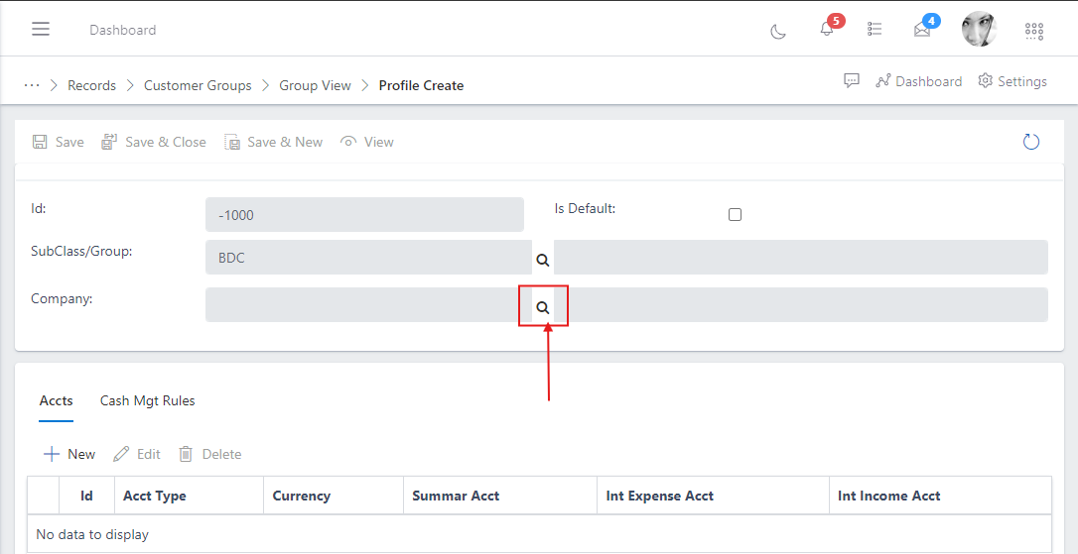Open Settings gear link

click(x=1012, y=81)
